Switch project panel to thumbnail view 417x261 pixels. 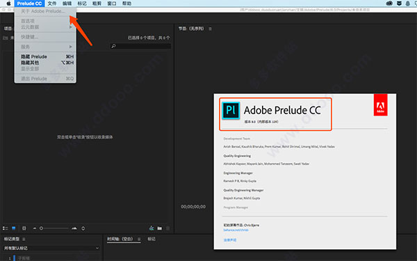click(x=14, y=228)
